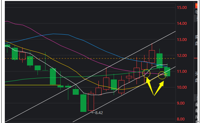Viewport: 201px width, 123px height.
Task: Select the red candle with the 8.42 low
Action: tap(91, 102)
